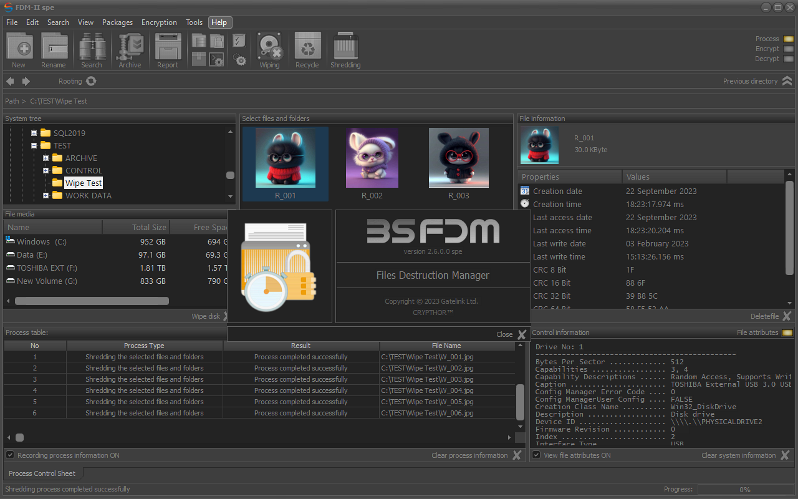Open the Encryption menu
The height and width of the screenshot is (499, 798).
click(159, 22)
